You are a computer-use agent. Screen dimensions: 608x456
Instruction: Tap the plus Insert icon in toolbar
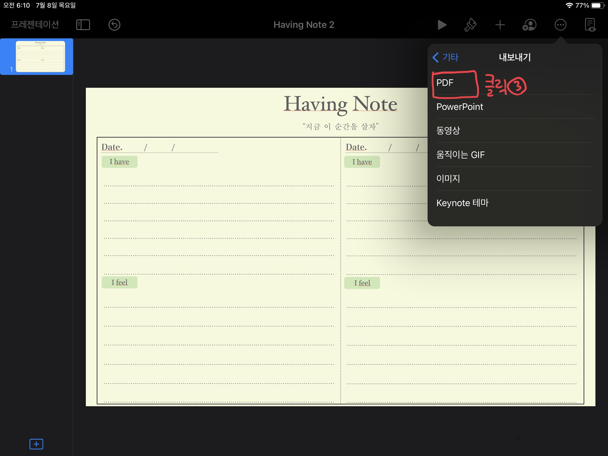500,25
